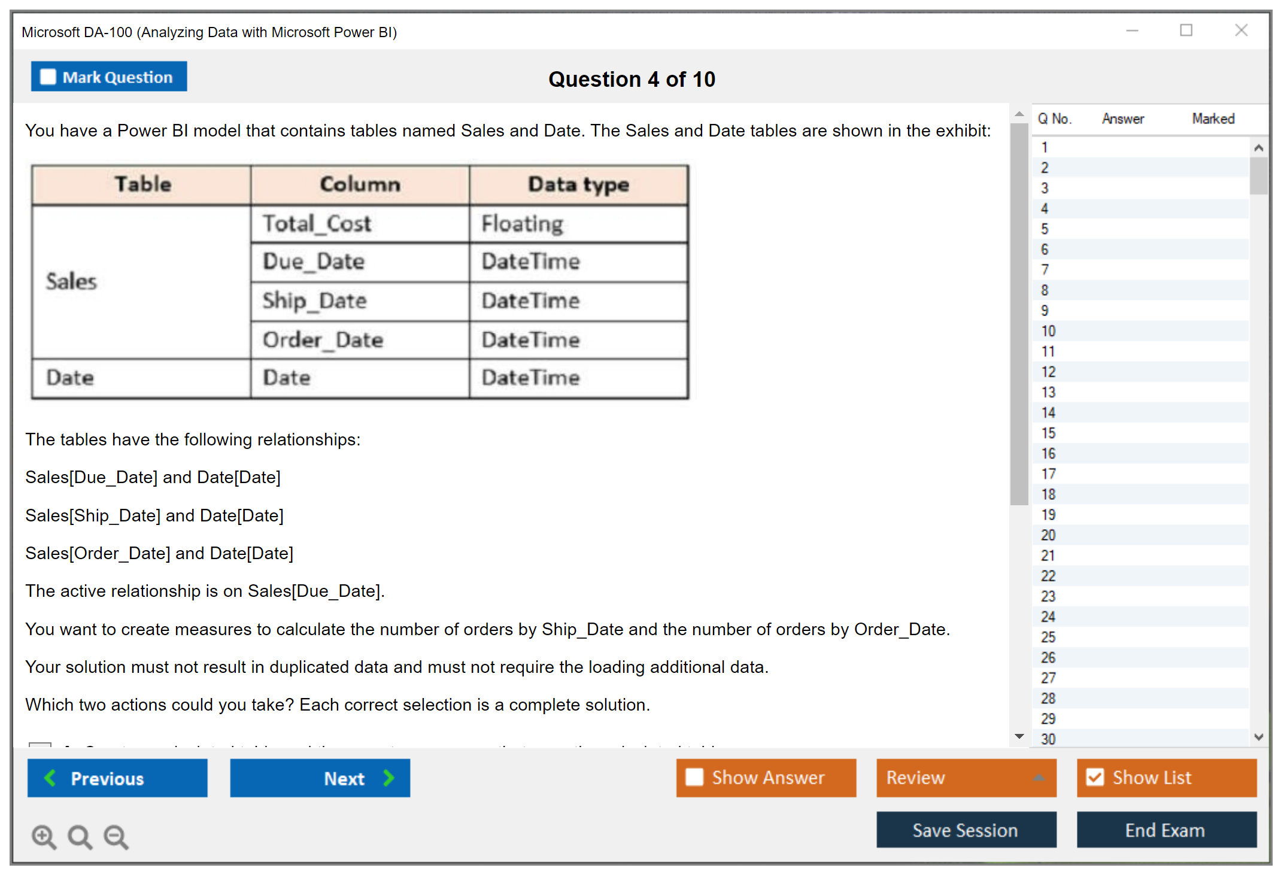Click the reset zoom magnifier icon
The width and height of the screenshot is (1287, 880).
(80, 836)
